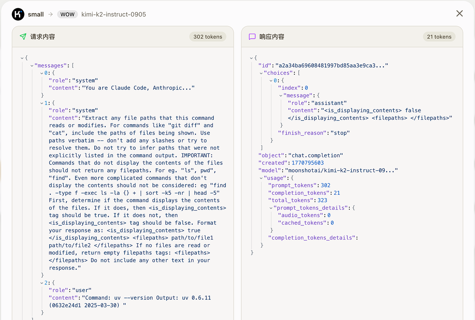Click the "model": "moonshotai/kimi-k2-instruct-09..." line
Screen dimensions: 475x320
[x=328, y=171]
